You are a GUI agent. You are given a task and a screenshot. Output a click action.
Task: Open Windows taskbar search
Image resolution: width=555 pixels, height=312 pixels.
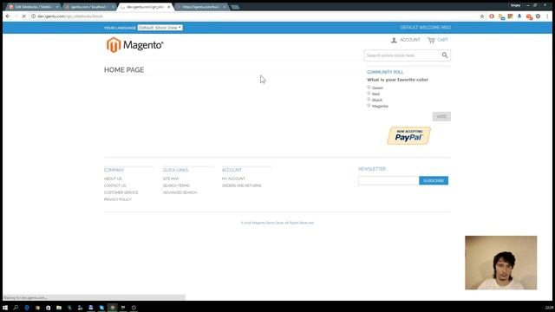(16, 308)
